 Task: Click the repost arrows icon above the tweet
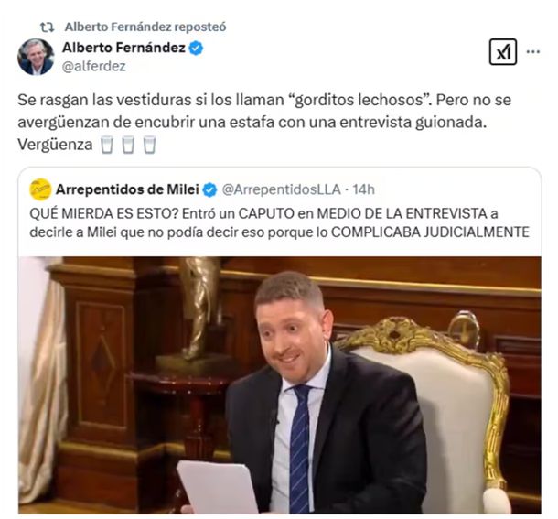pos(47,27)
